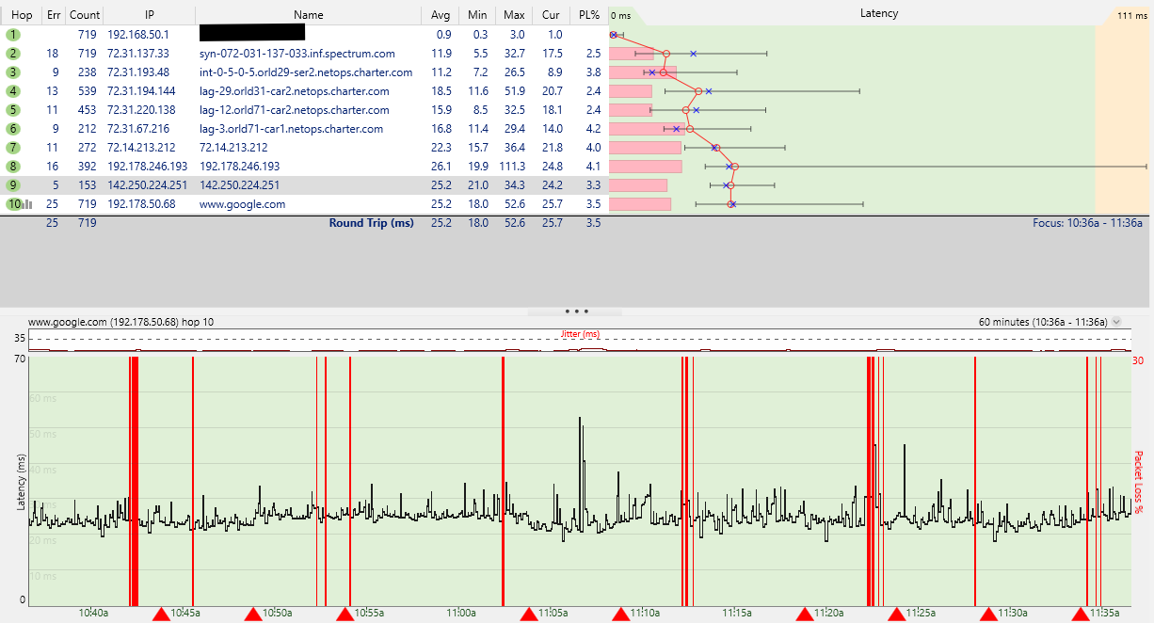1154x623 pixels.
Task: Sort by the PL% column header
Action: [x=590, y=15]
